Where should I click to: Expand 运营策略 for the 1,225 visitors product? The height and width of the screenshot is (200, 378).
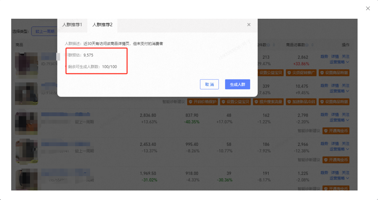339,178
